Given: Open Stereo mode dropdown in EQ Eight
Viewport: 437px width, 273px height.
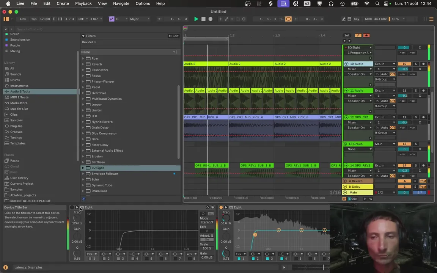Looking at the screenshot, I should pyautogui.click(x=207, y=222).
